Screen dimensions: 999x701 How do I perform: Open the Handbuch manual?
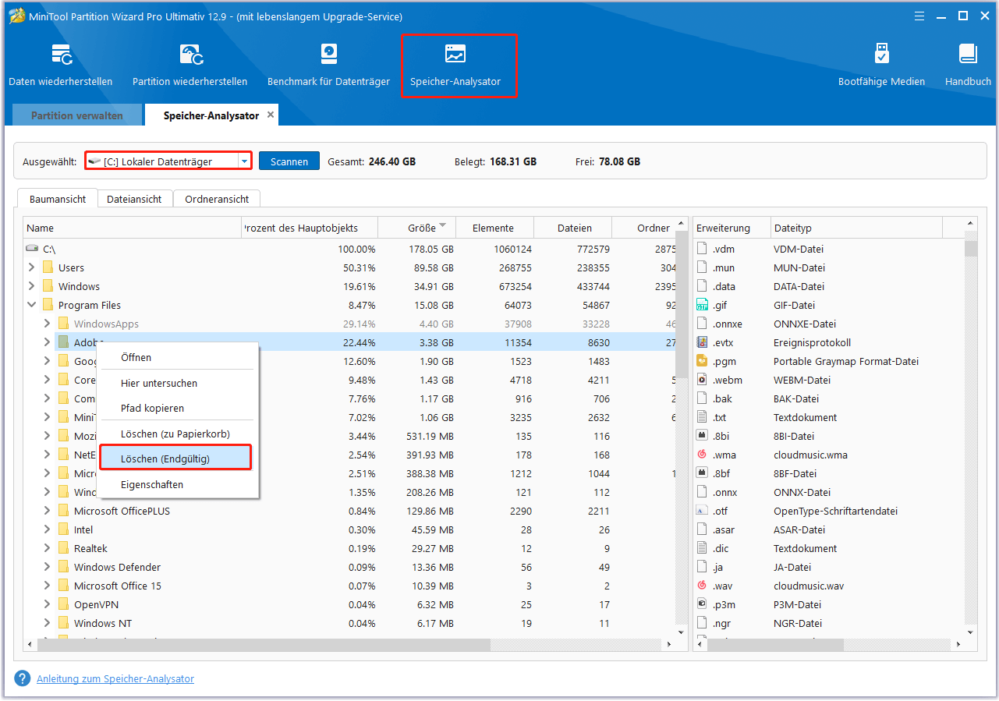968,65
